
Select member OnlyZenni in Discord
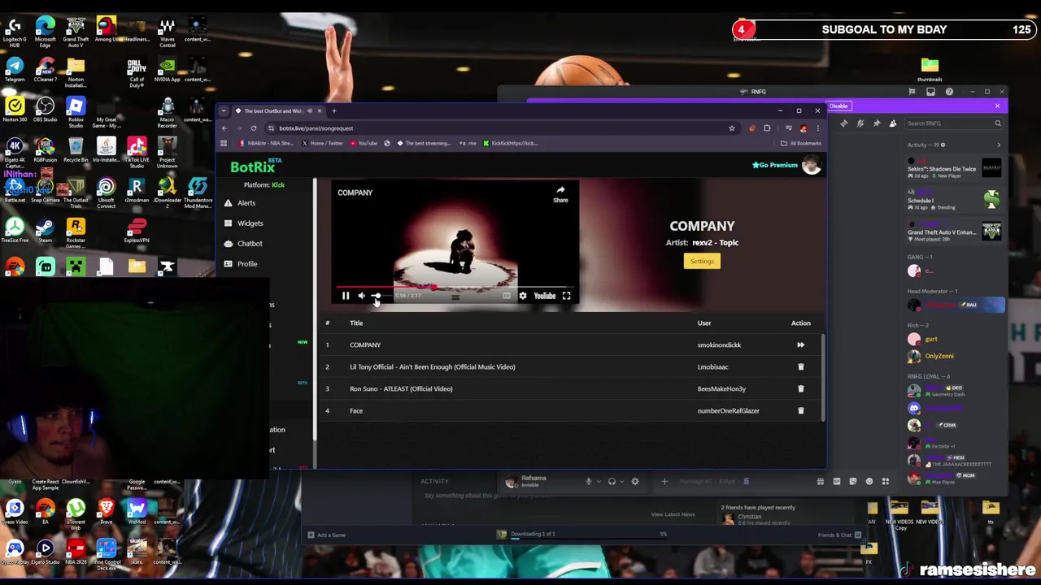(x=939, y=356)
